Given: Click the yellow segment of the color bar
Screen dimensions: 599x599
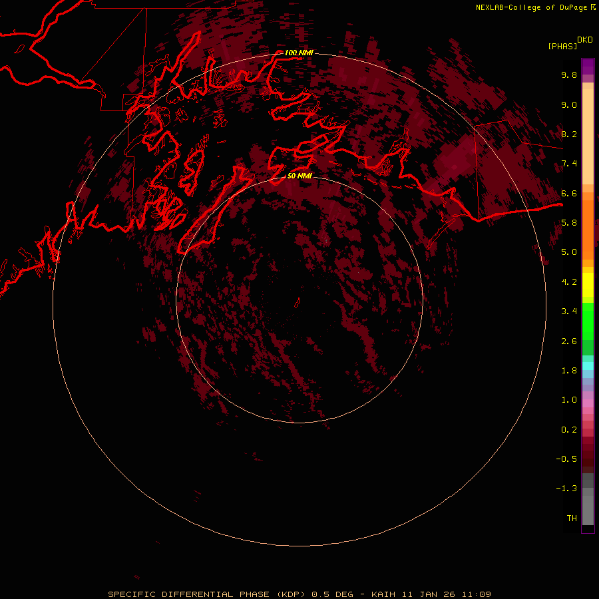Looking at the screenshot, I should (588, 284).
